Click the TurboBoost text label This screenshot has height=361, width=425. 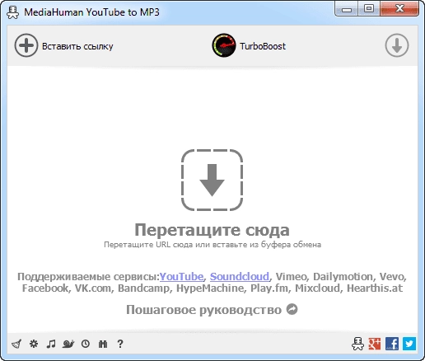[263, 46]
